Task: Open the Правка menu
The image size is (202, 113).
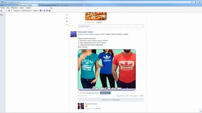Action: 3,8
